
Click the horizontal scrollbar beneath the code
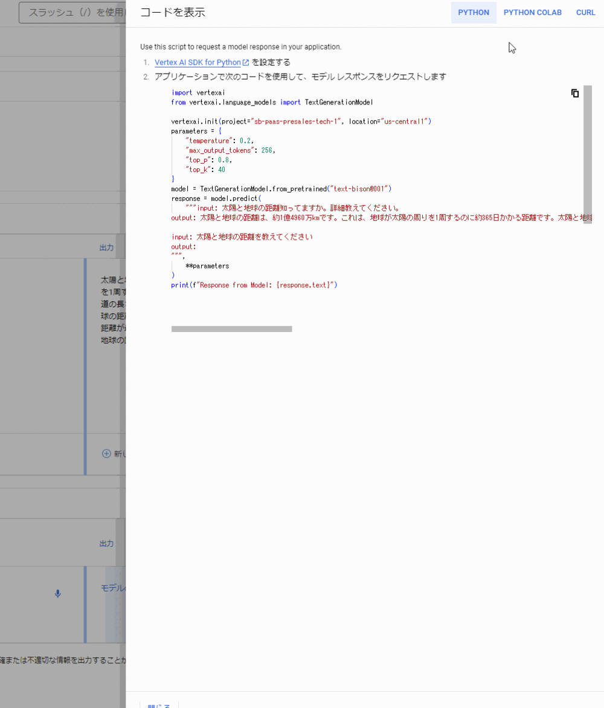(x=231, y=329)
